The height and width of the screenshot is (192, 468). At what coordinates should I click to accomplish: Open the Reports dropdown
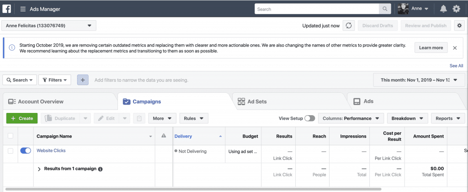point(448,118)
